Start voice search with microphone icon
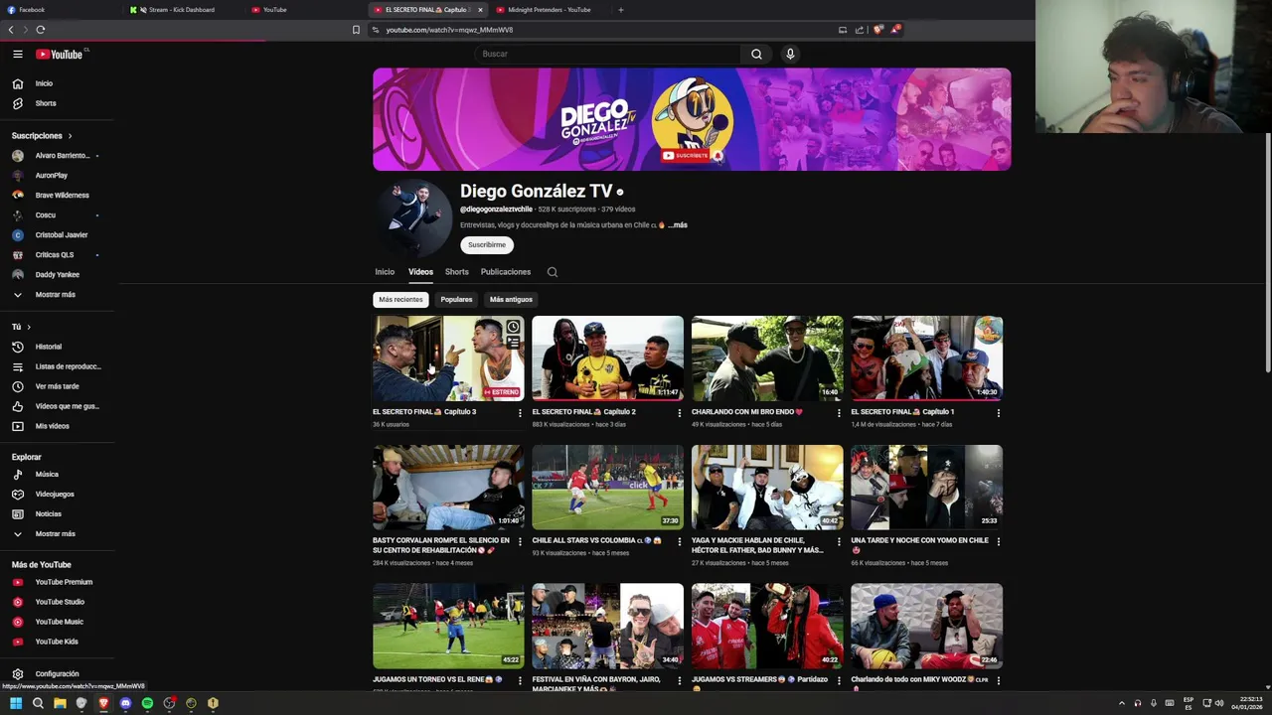Viewport: 1272px width, 715px height. coord(790,54)
